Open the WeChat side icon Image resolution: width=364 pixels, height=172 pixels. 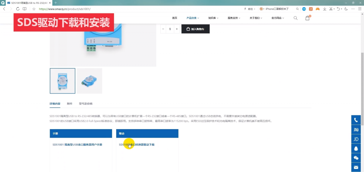point(356,158)
